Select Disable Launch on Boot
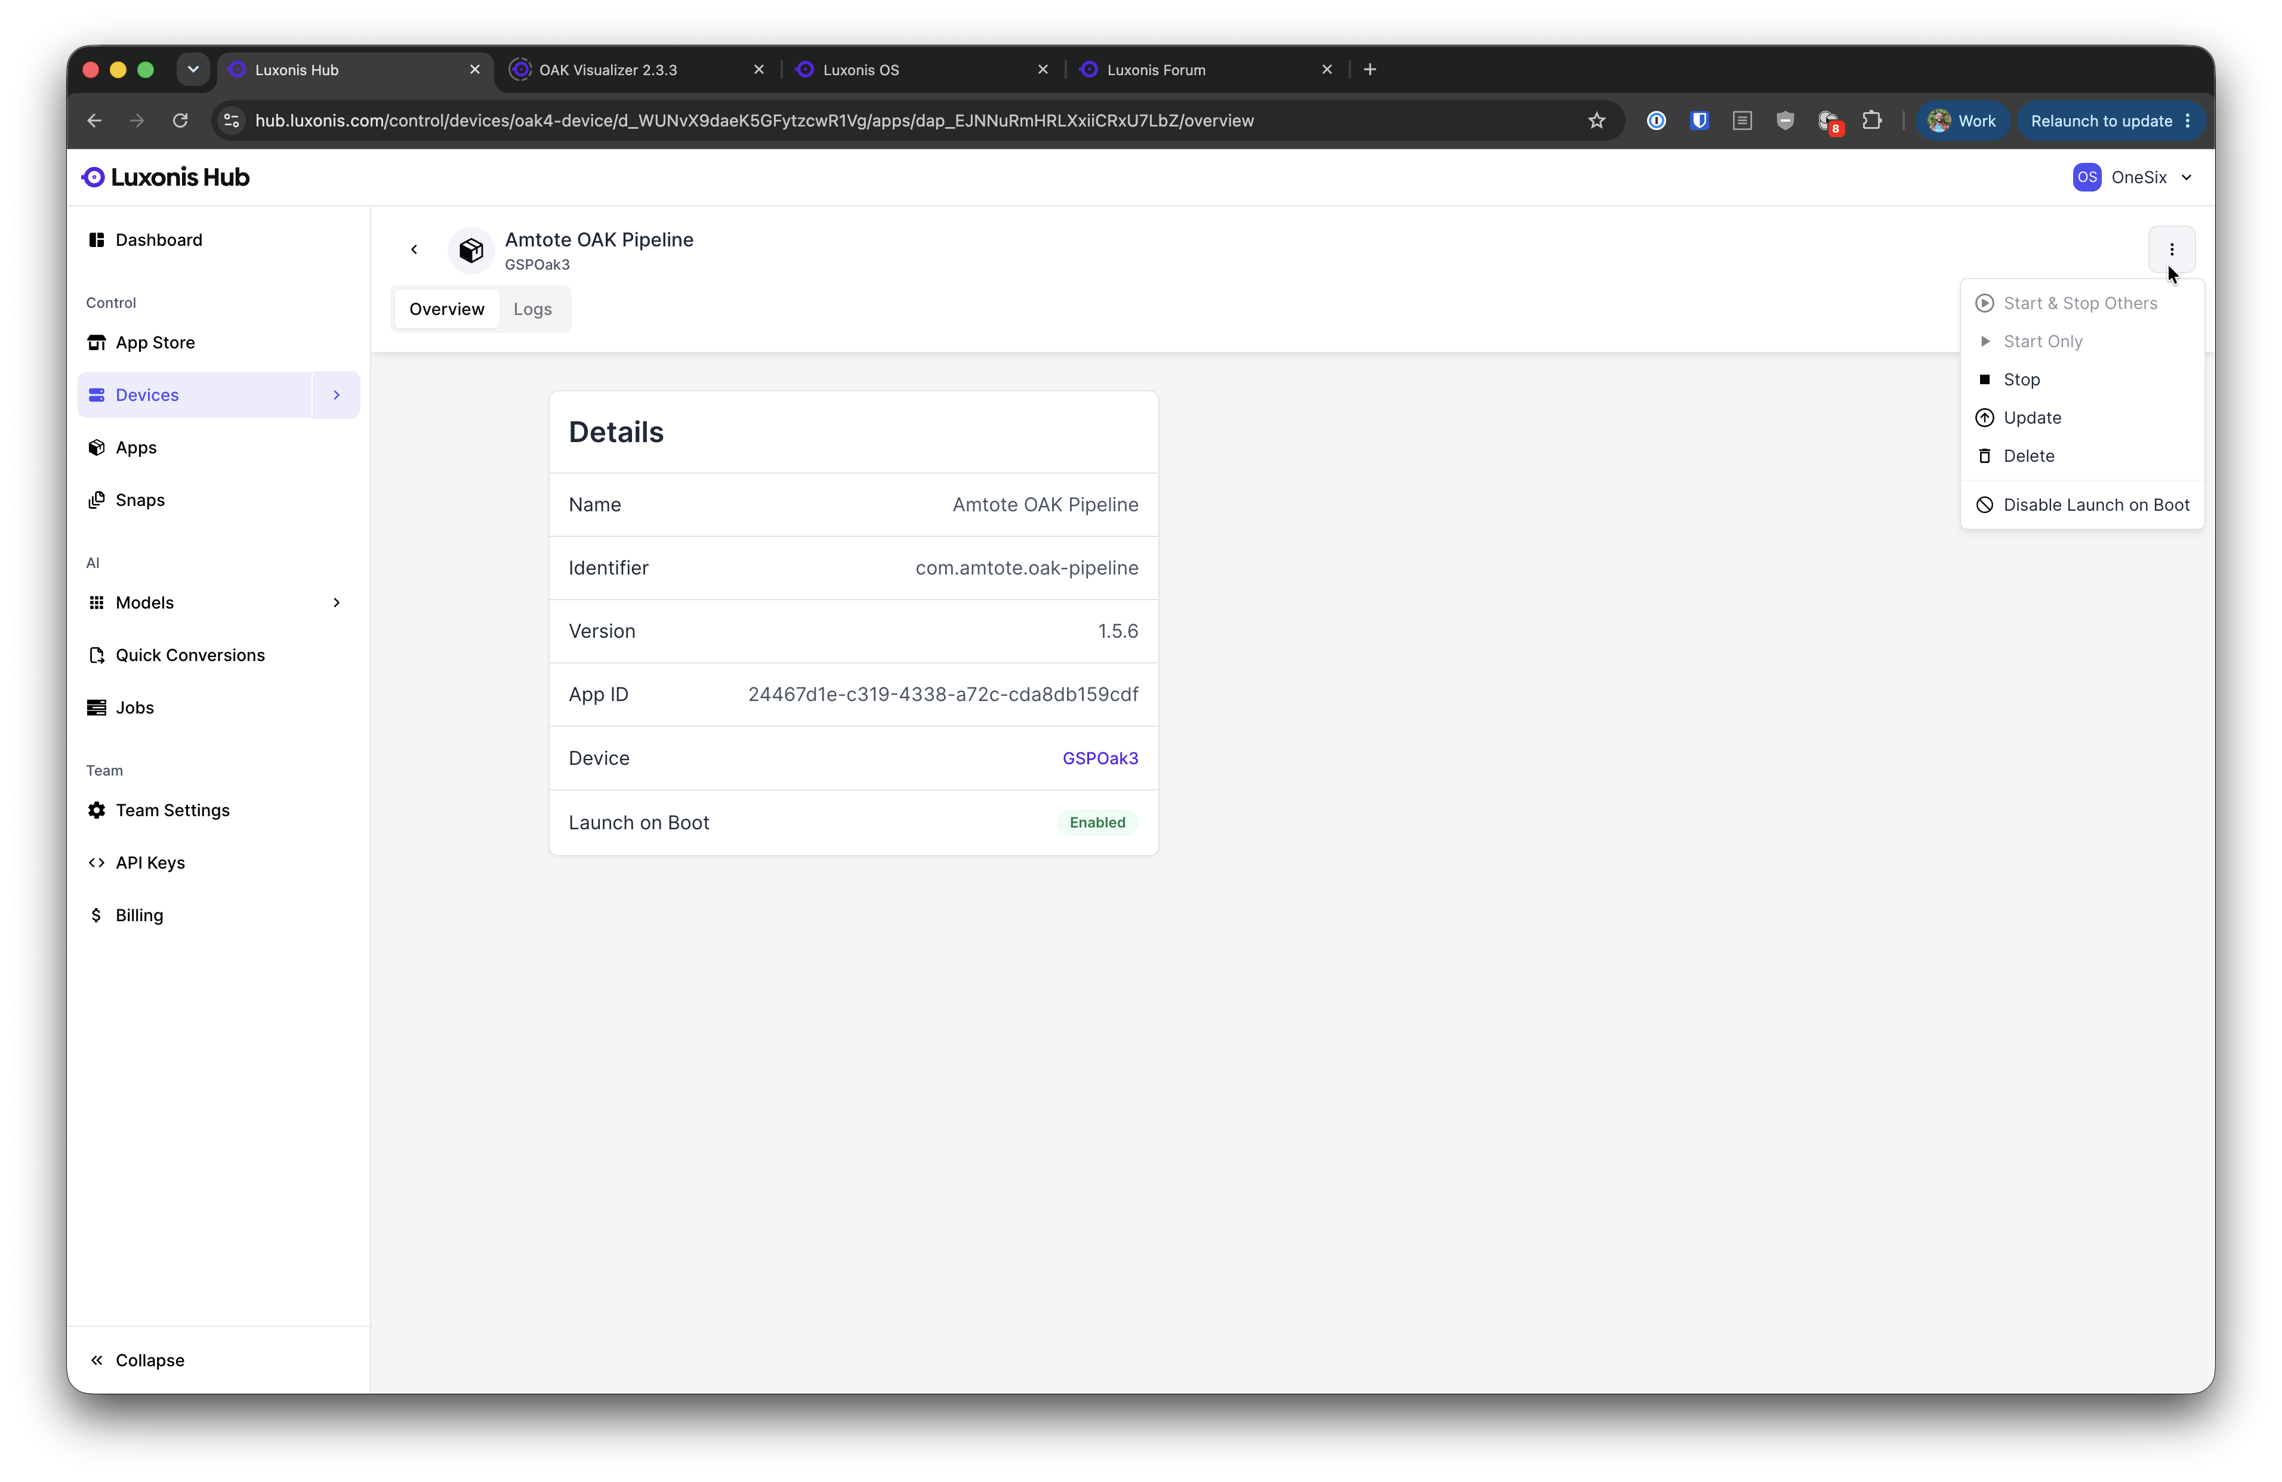Screen dimensions: 2282x1482 (2083, 505)
